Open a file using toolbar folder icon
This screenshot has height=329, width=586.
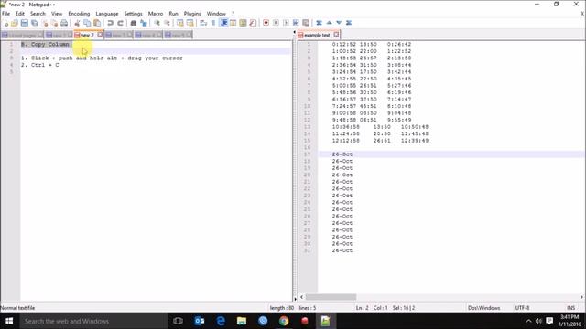click(x=15, y=23)
